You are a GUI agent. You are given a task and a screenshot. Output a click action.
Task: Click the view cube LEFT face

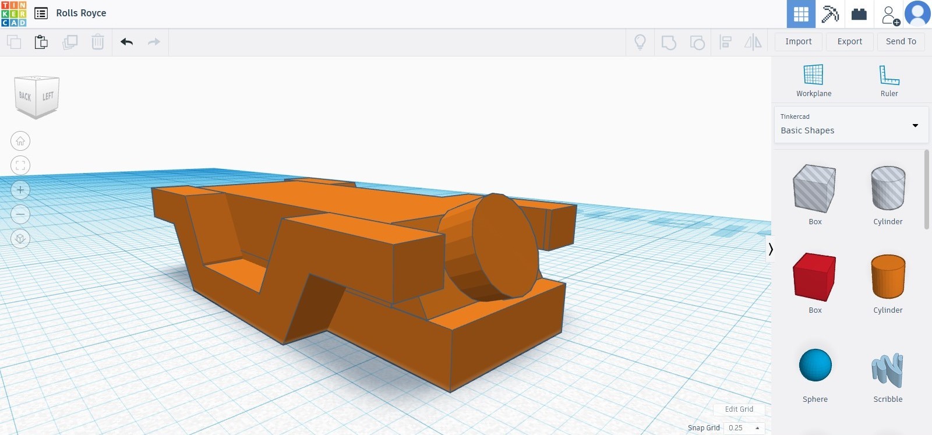pos(48,96)
